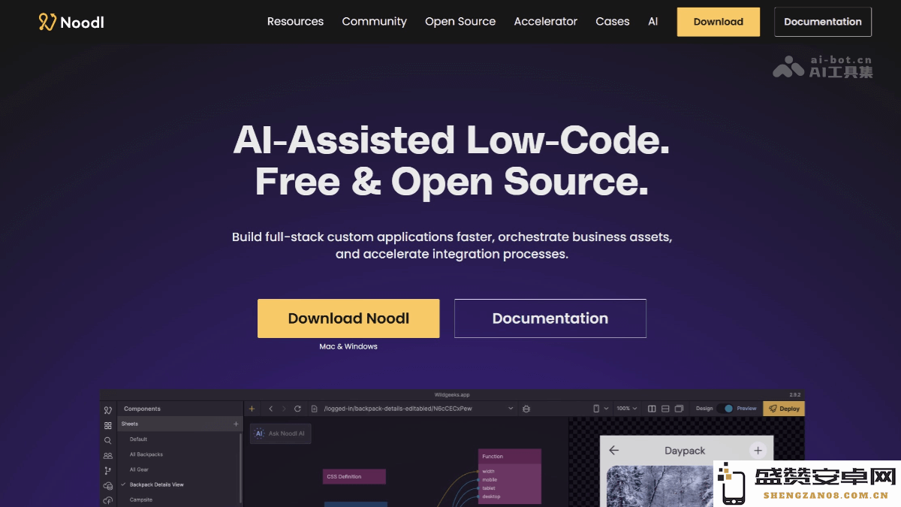
Task: Go to the Open Source page
Action: 460,22
